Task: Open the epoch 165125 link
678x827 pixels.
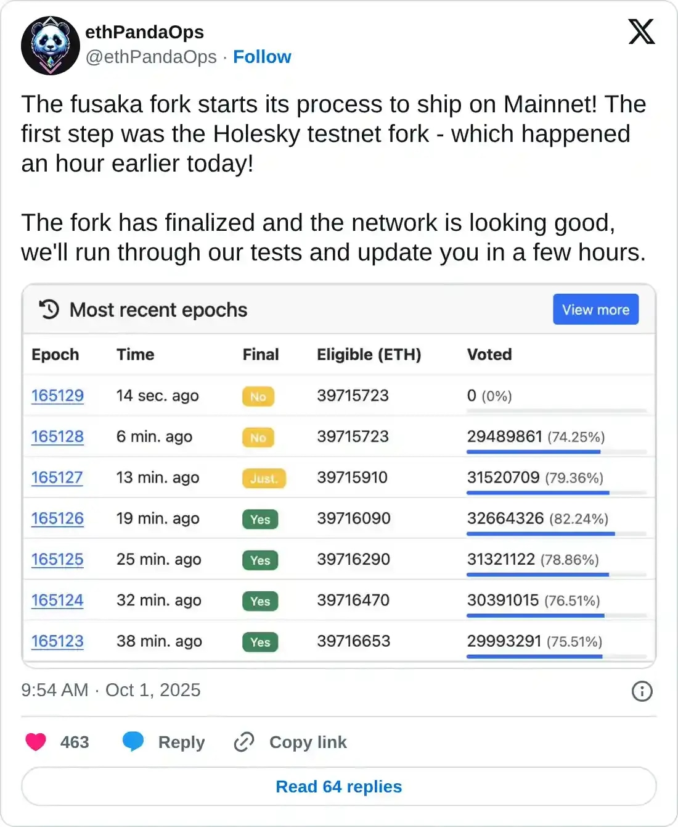Action: [x=57, y=559]
